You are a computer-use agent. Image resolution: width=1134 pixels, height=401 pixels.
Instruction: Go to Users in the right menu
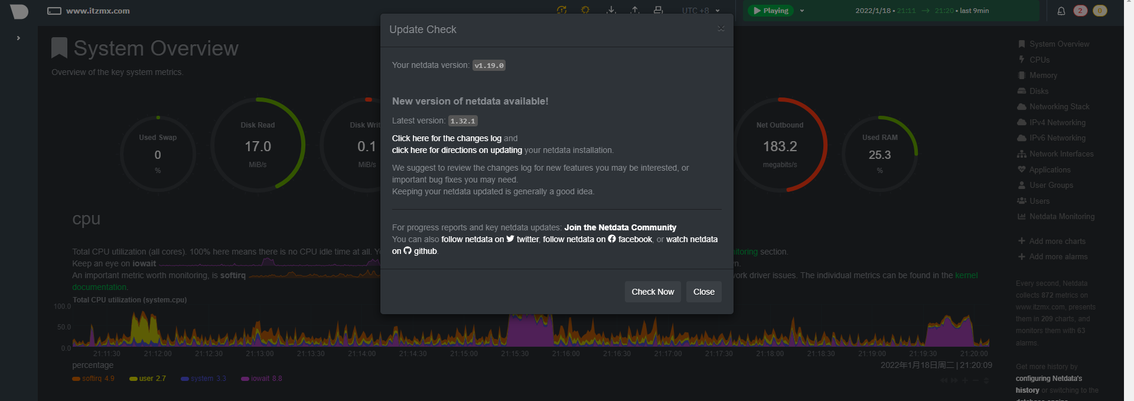[1034, 201]
